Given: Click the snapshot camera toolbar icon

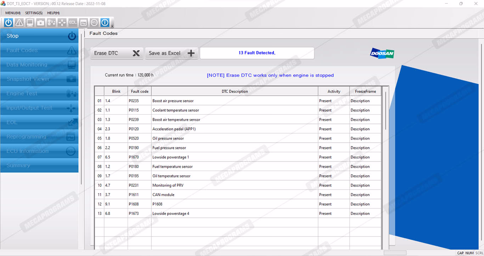Looking at the screenshot, I should [41, 23].
